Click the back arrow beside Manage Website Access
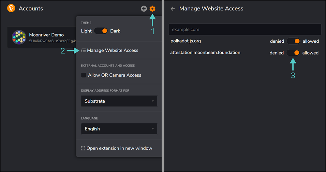326x172 pixels. pyautogui.click(x=172, y=8)
